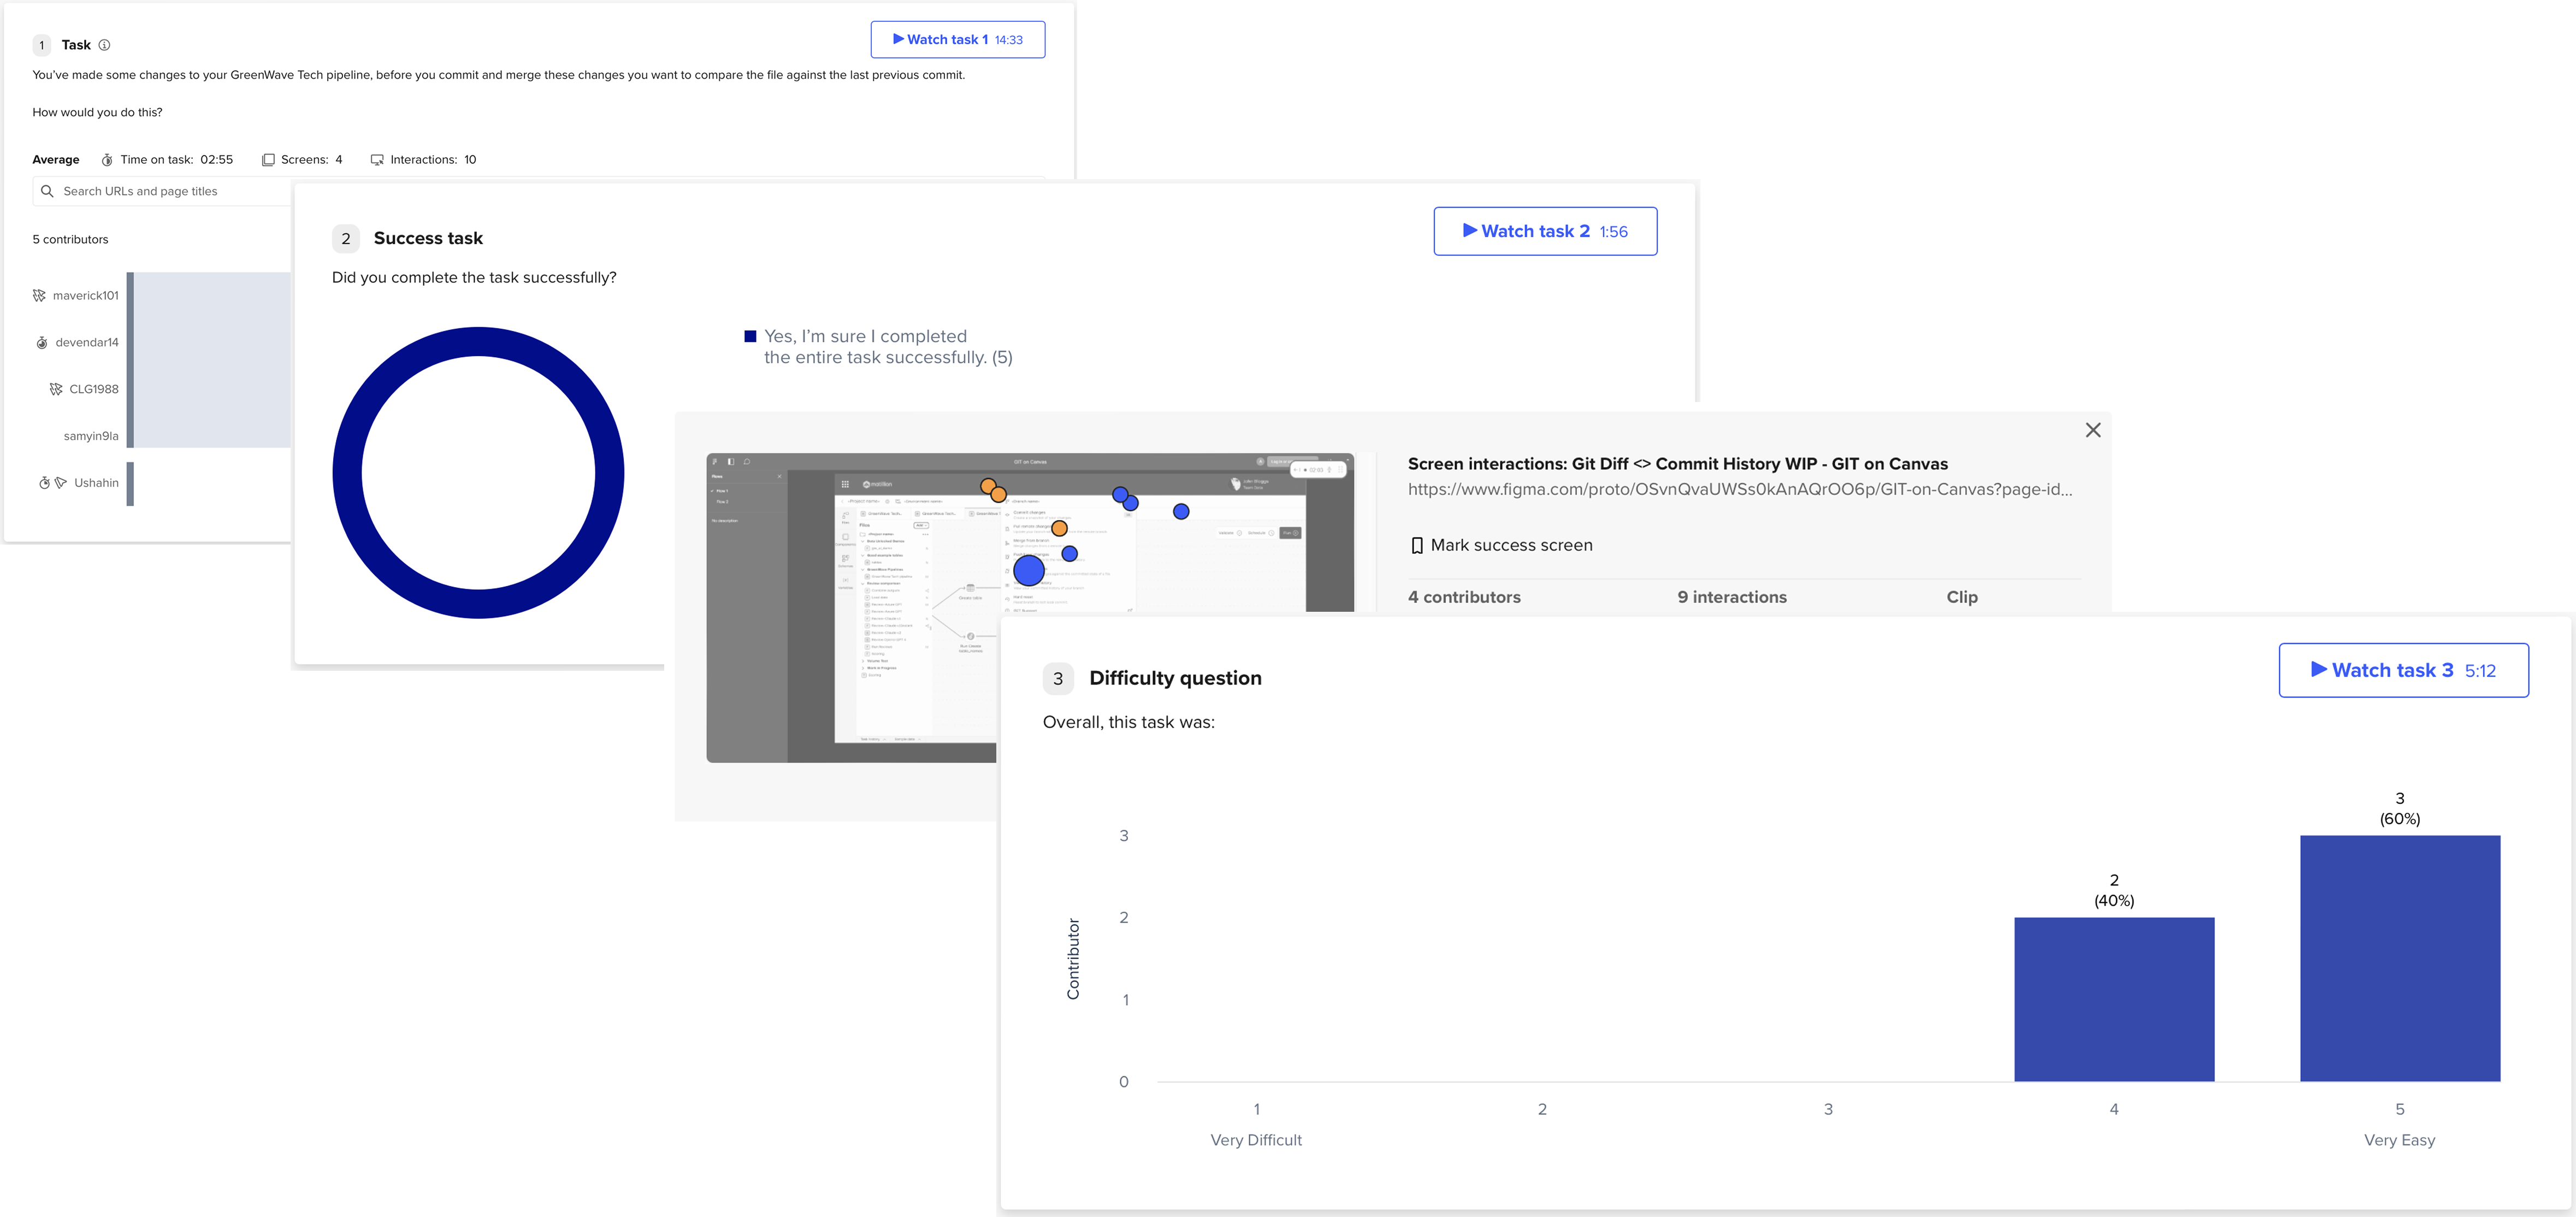Viewport: 2576px width, 1217px height.
Task: Click the Screens count icon
Action: [x=268, y=160]
